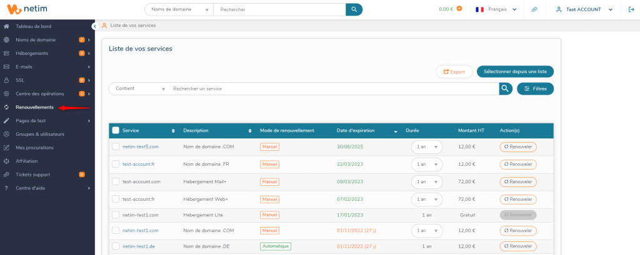Check the Hebergement Lite row checkbox
This screenshot has width=640, height=255.
click(116, 214)
